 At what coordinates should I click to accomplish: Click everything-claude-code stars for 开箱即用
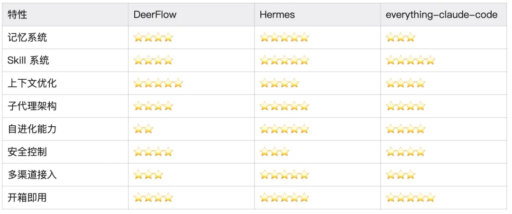click(x=410, y=197)
